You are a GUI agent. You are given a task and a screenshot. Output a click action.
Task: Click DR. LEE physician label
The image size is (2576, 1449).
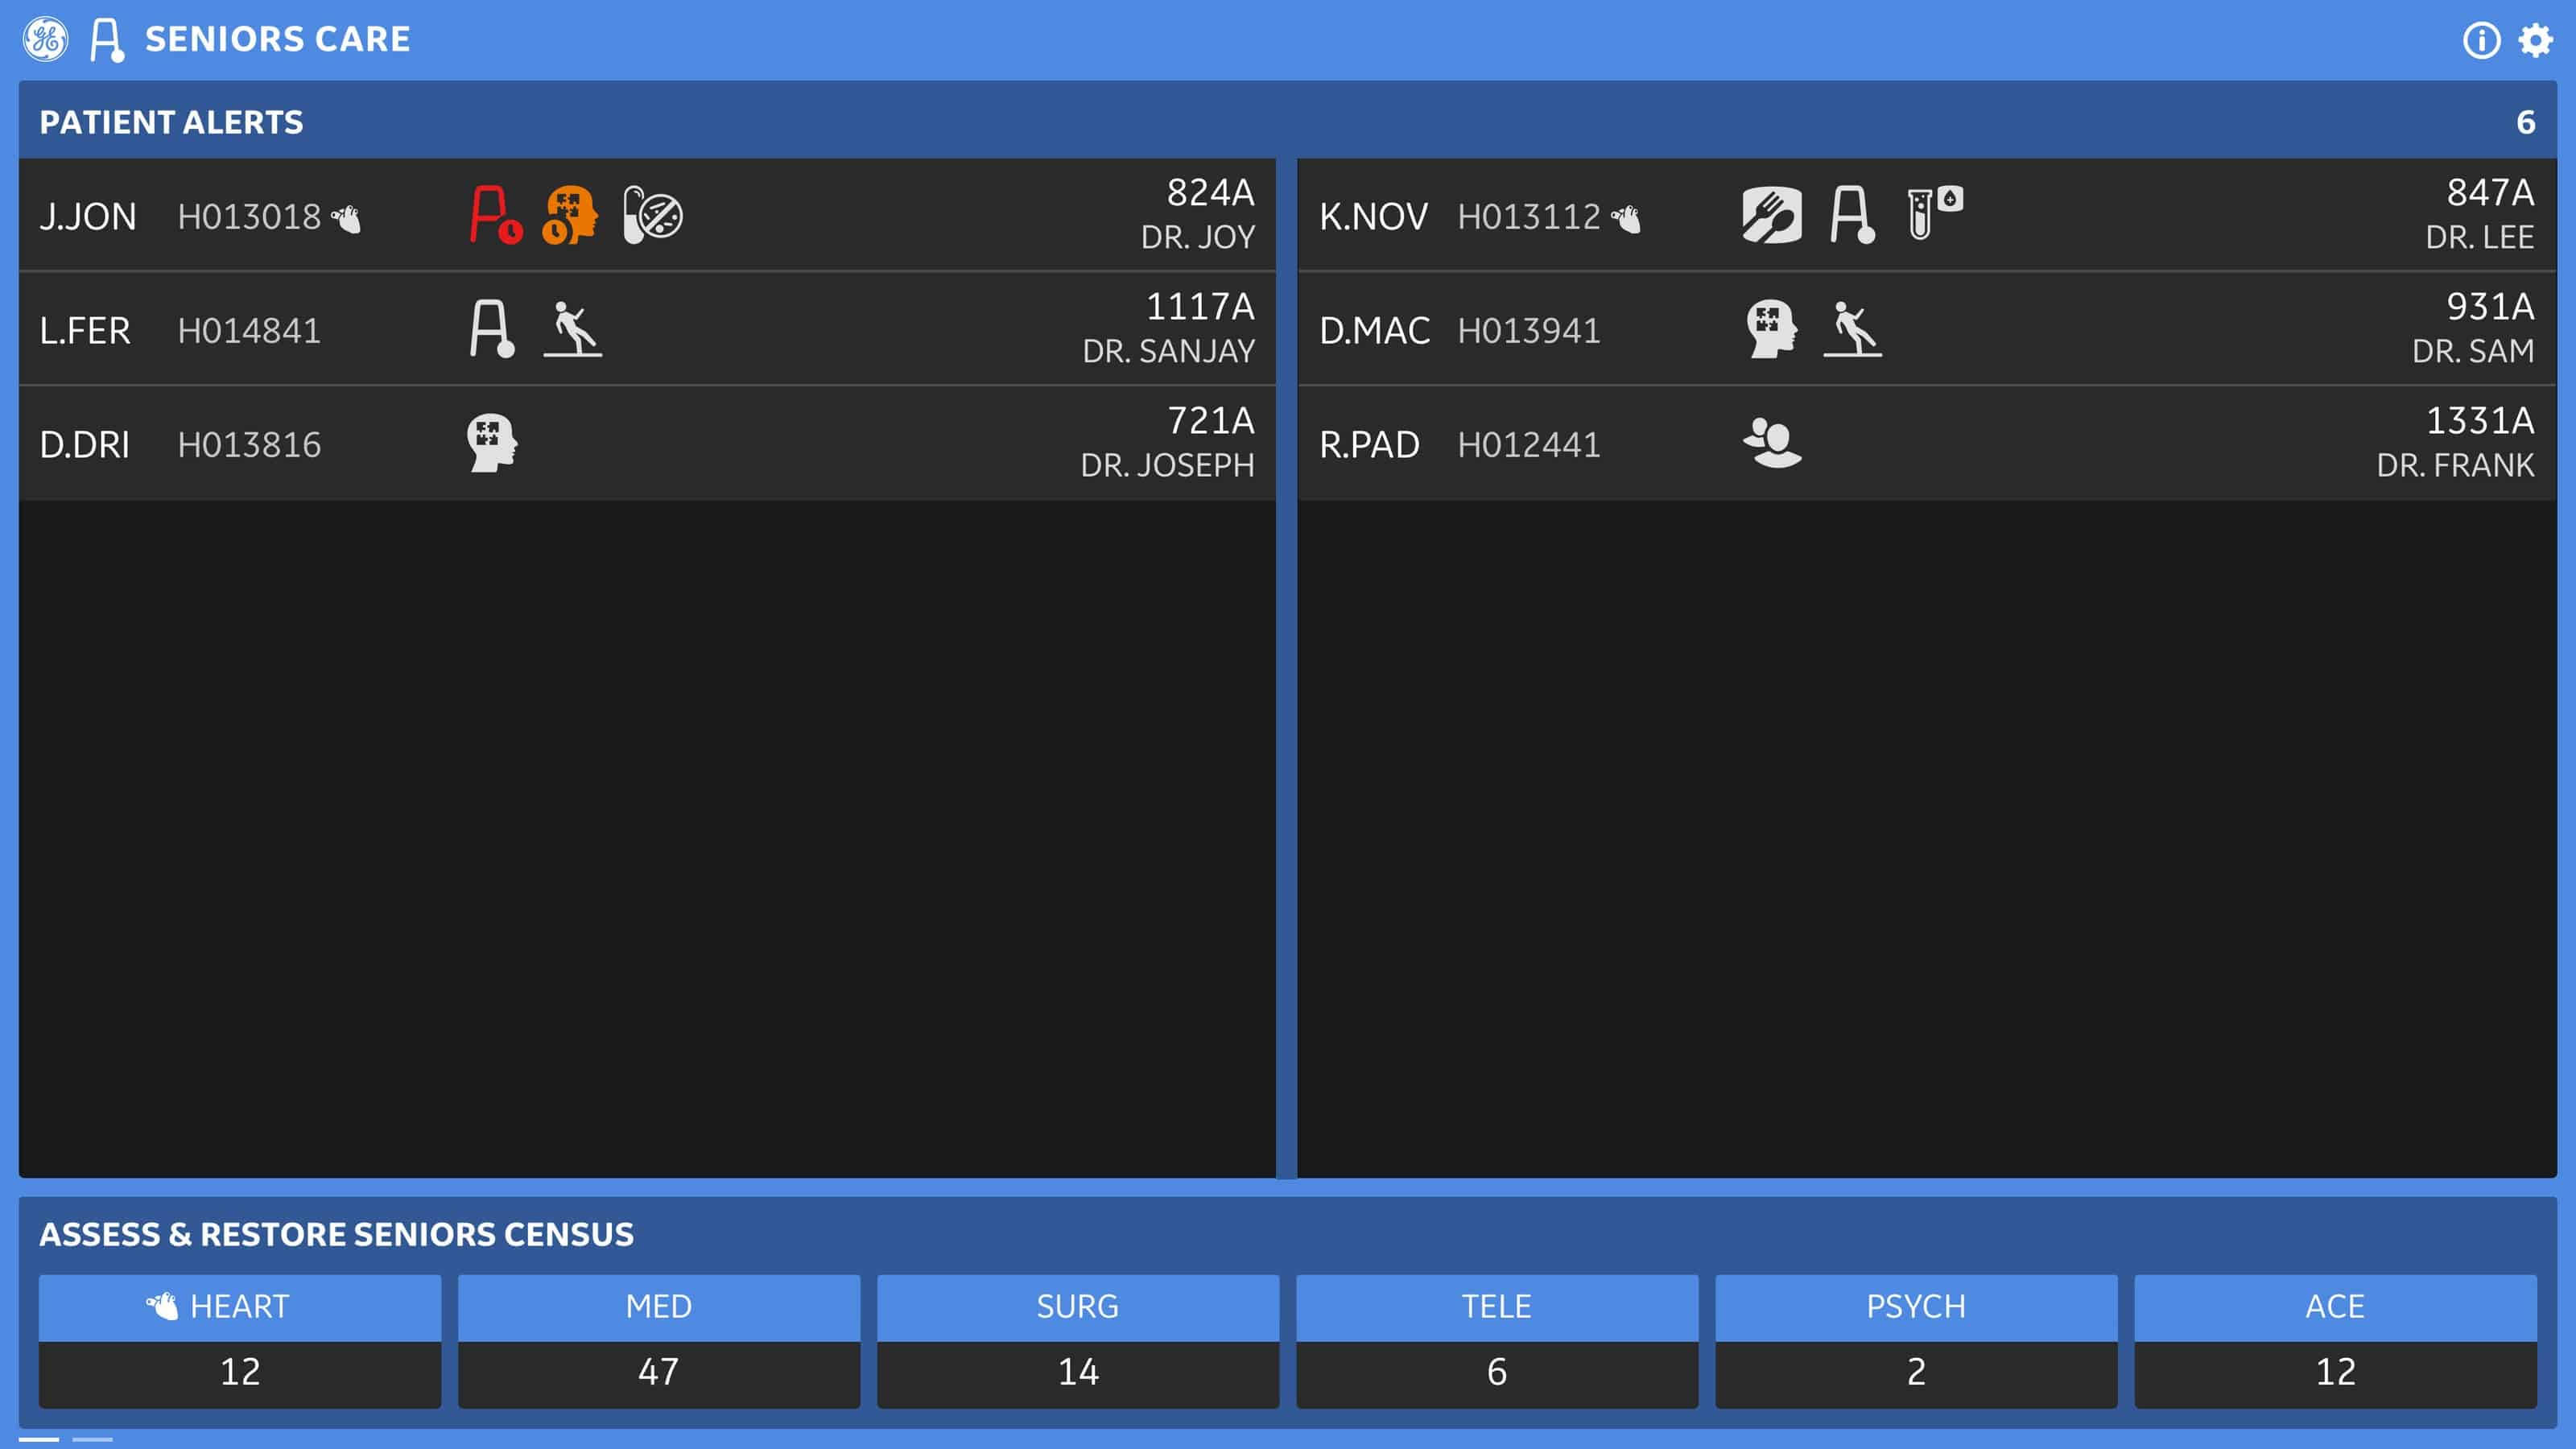2480,237
